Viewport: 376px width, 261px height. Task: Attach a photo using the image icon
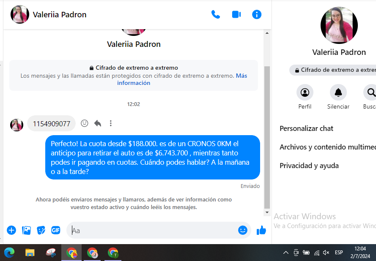(27, 230)
